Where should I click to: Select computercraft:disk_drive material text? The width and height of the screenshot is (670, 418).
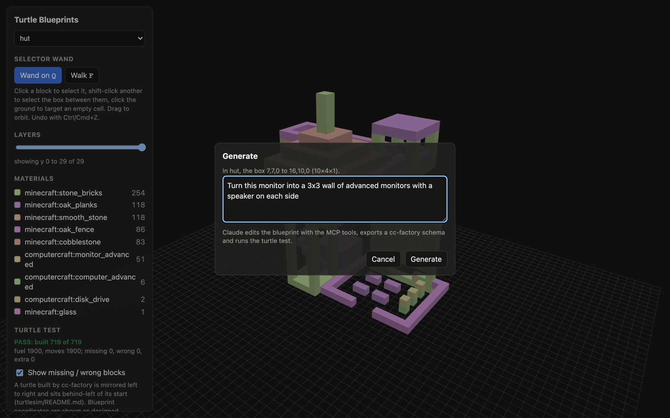point(67,299)
